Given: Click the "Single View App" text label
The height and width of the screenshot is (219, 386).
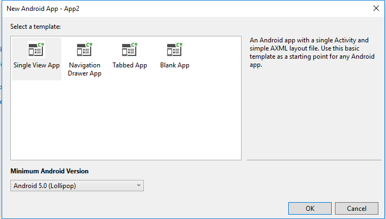Looking at the screenshot, I should [x=36, y=65].
